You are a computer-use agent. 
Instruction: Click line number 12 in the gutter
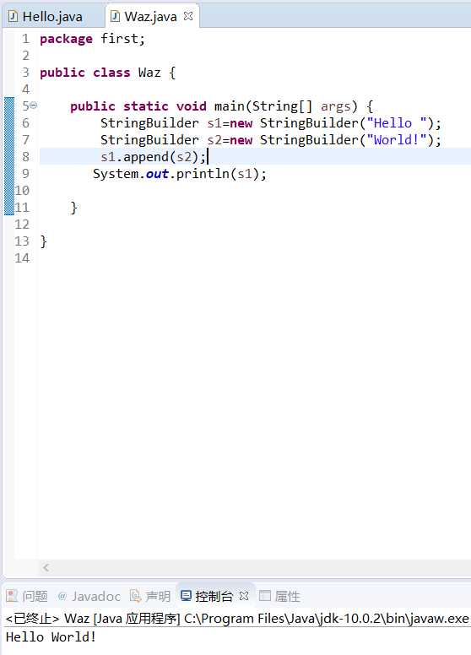coord(22,225)
